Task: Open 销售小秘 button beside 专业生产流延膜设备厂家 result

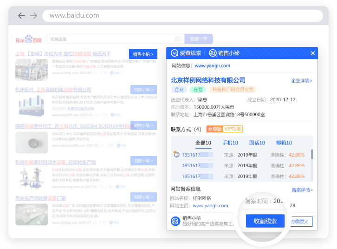Action: 143,197
